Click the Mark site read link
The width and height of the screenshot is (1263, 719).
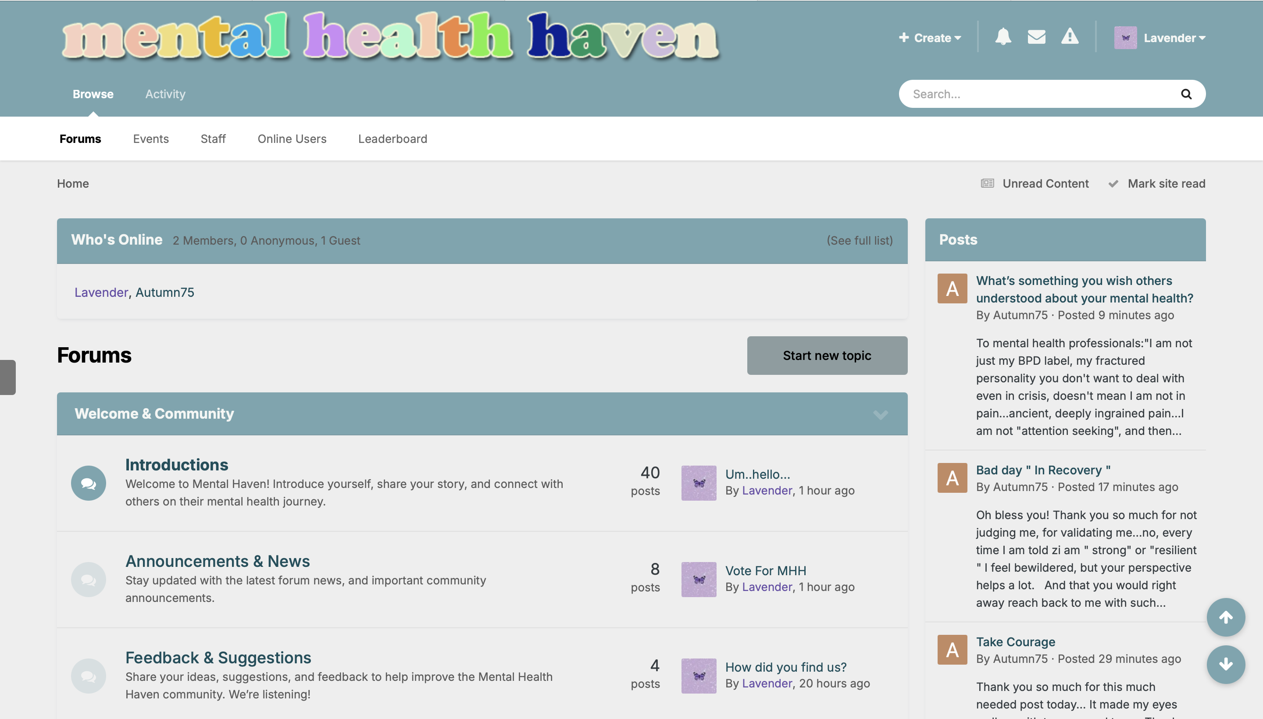click(x=1166, y=183)
